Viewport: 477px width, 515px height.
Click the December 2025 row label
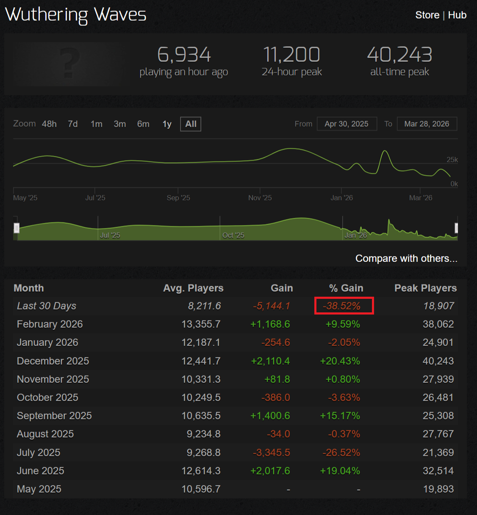pos(53,361)
